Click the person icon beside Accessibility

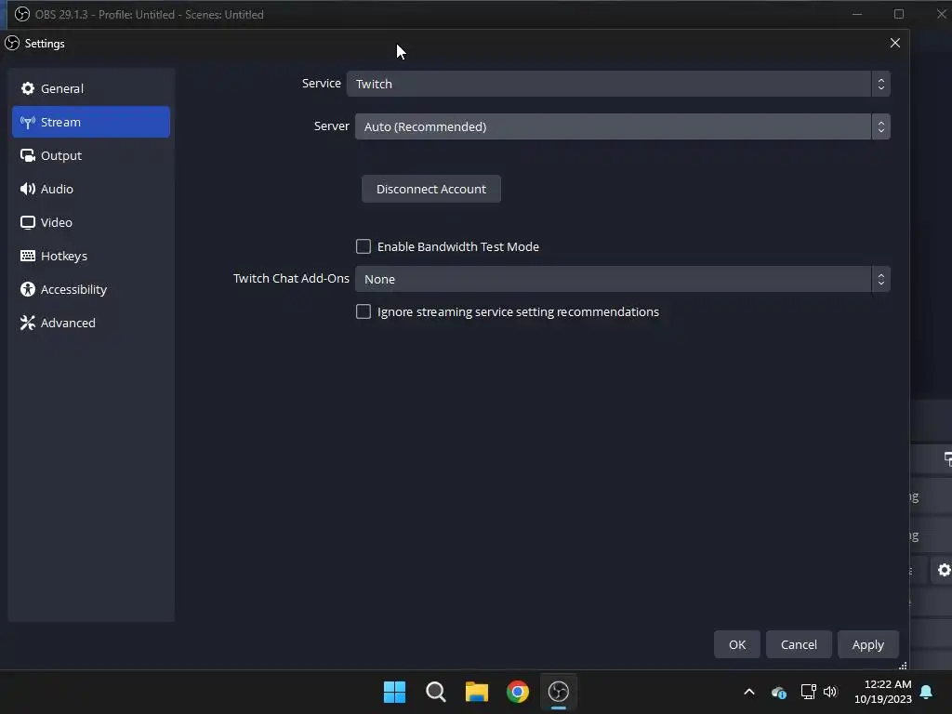[27, 289]
